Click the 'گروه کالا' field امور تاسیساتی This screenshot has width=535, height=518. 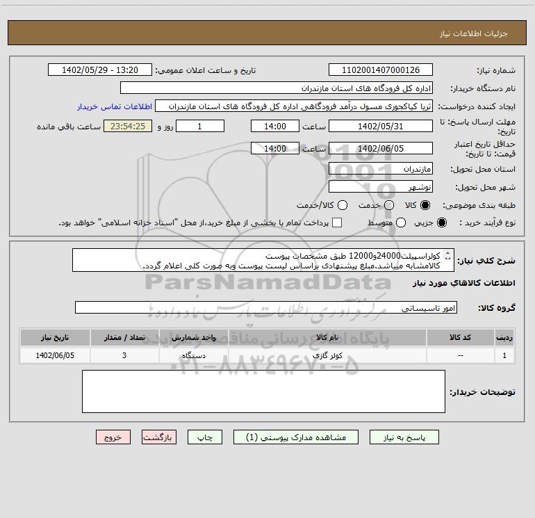pos(264,307)
